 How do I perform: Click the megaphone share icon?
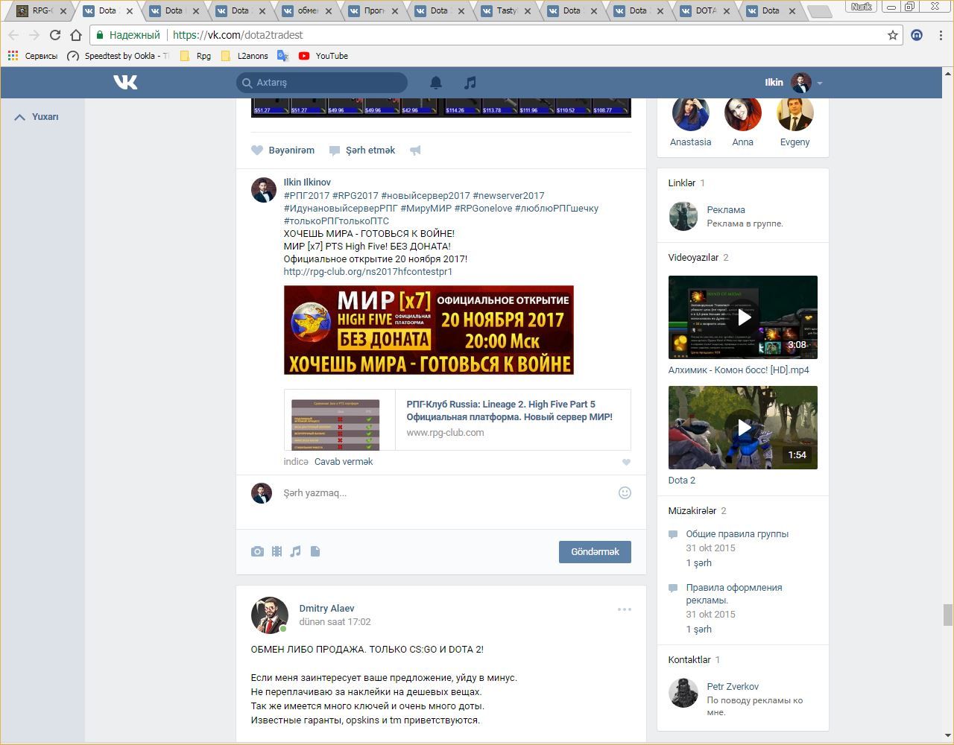(415, 150)
